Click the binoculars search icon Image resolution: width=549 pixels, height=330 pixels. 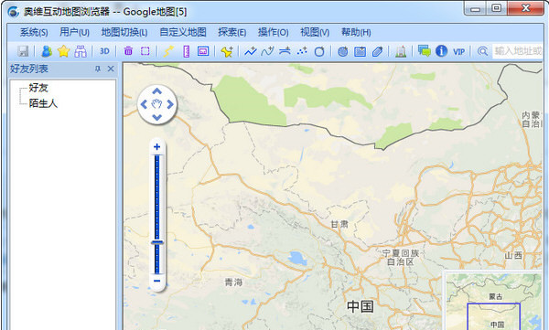pos(81,51)
